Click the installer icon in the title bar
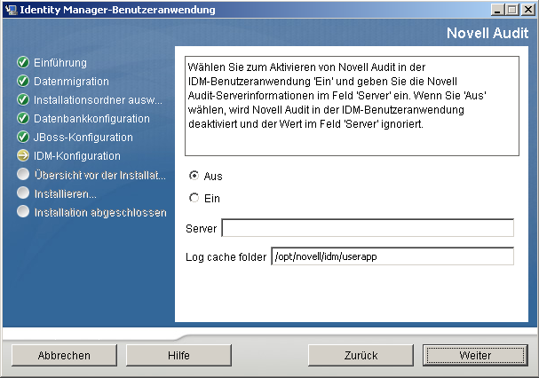 (11, 10)
